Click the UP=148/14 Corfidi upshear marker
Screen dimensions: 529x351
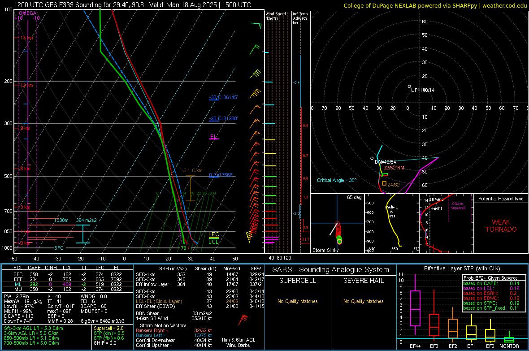click(x=409, y=87)
